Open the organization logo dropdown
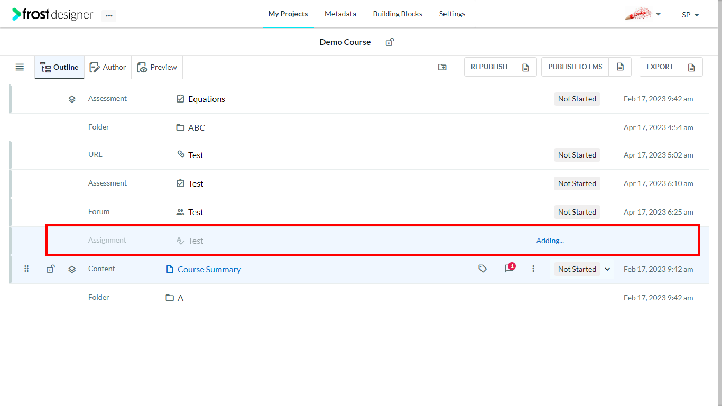Viewport: 722px width, 406px height. pyautogui.click(x=643, y=14)
